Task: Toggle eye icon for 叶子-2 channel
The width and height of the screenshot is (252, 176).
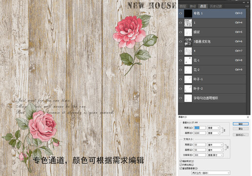Action: 181,88
